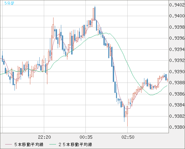Click the 0.9390 price axis label
Screen dimensions: 185x149
pyautogui.click(x=177, y=72)
